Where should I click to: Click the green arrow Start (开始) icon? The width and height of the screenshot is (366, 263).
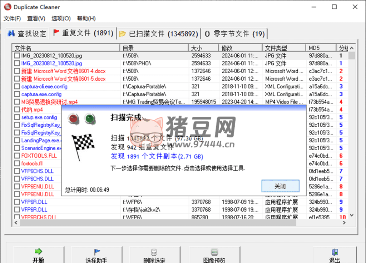coord(38,252)
